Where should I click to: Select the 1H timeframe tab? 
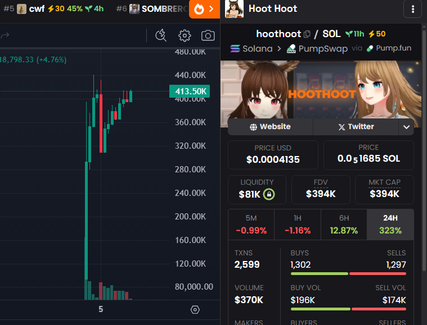tap(297, 225)
